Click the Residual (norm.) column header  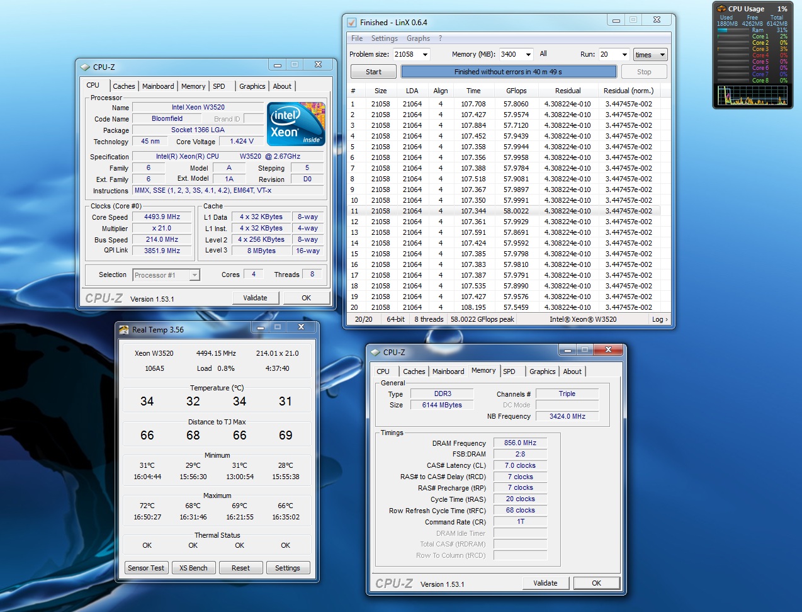628,91
